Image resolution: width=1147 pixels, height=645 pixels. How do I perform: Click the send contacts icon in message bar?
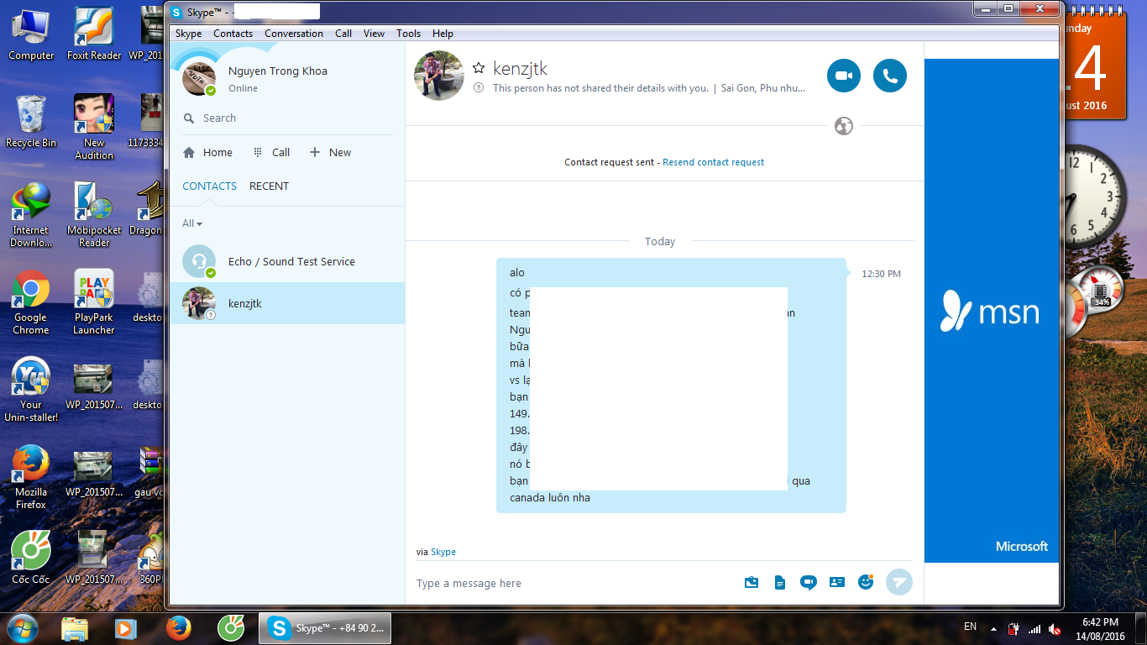point(837,582)
